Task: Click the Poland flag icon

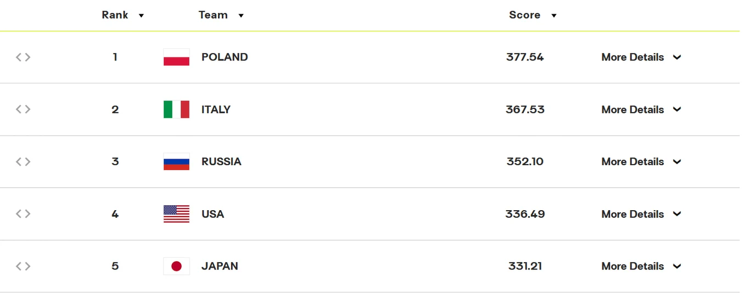Action: coord(176,57)
